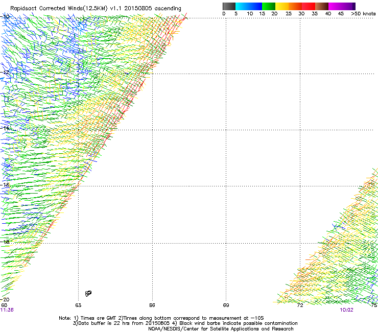The image size is (378, 332).
Task: Click the "15" legend scale label
Action: (x=262, y=14)
